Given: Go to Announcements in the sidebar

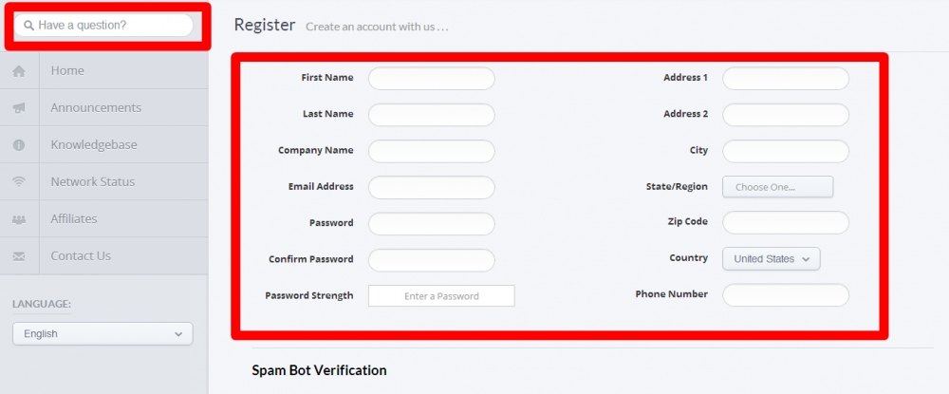Looking at the screenshot, I should [x=96, y=107].
